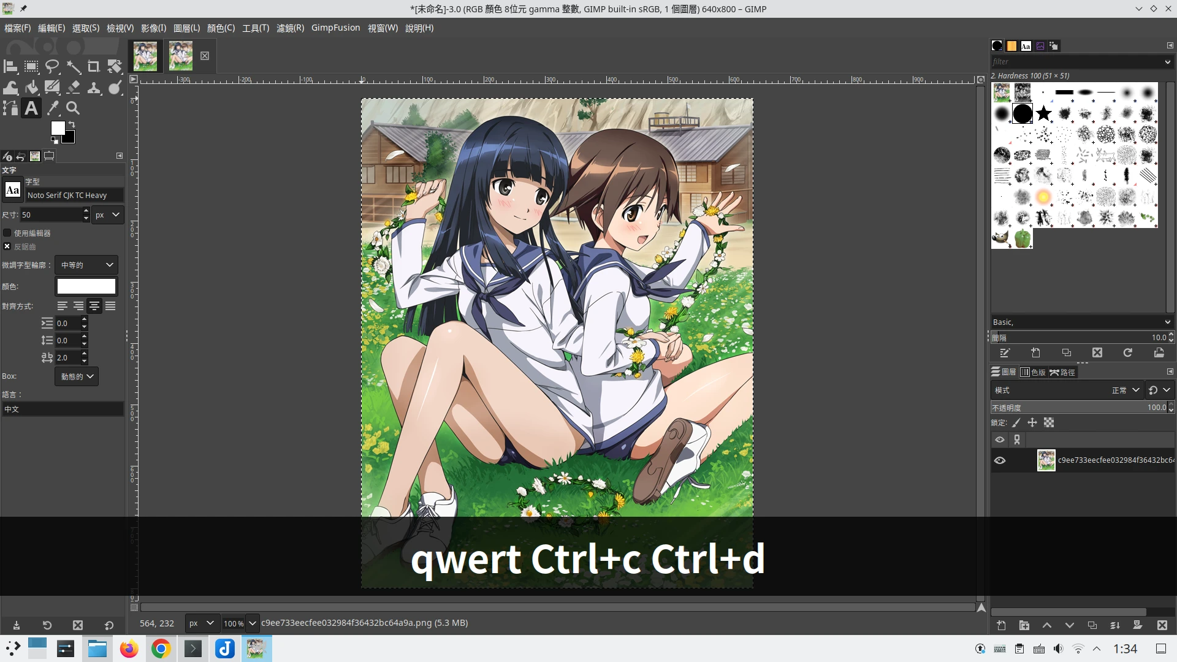Select the Color Picker eyedropper tool
Image resolution: width=1177 pixels, height=662 pixels.
tap(53, 108)
